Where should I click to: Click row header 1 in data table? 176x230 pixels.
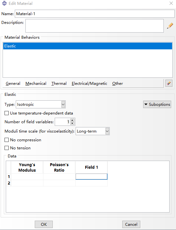click(x=9, y=176)
